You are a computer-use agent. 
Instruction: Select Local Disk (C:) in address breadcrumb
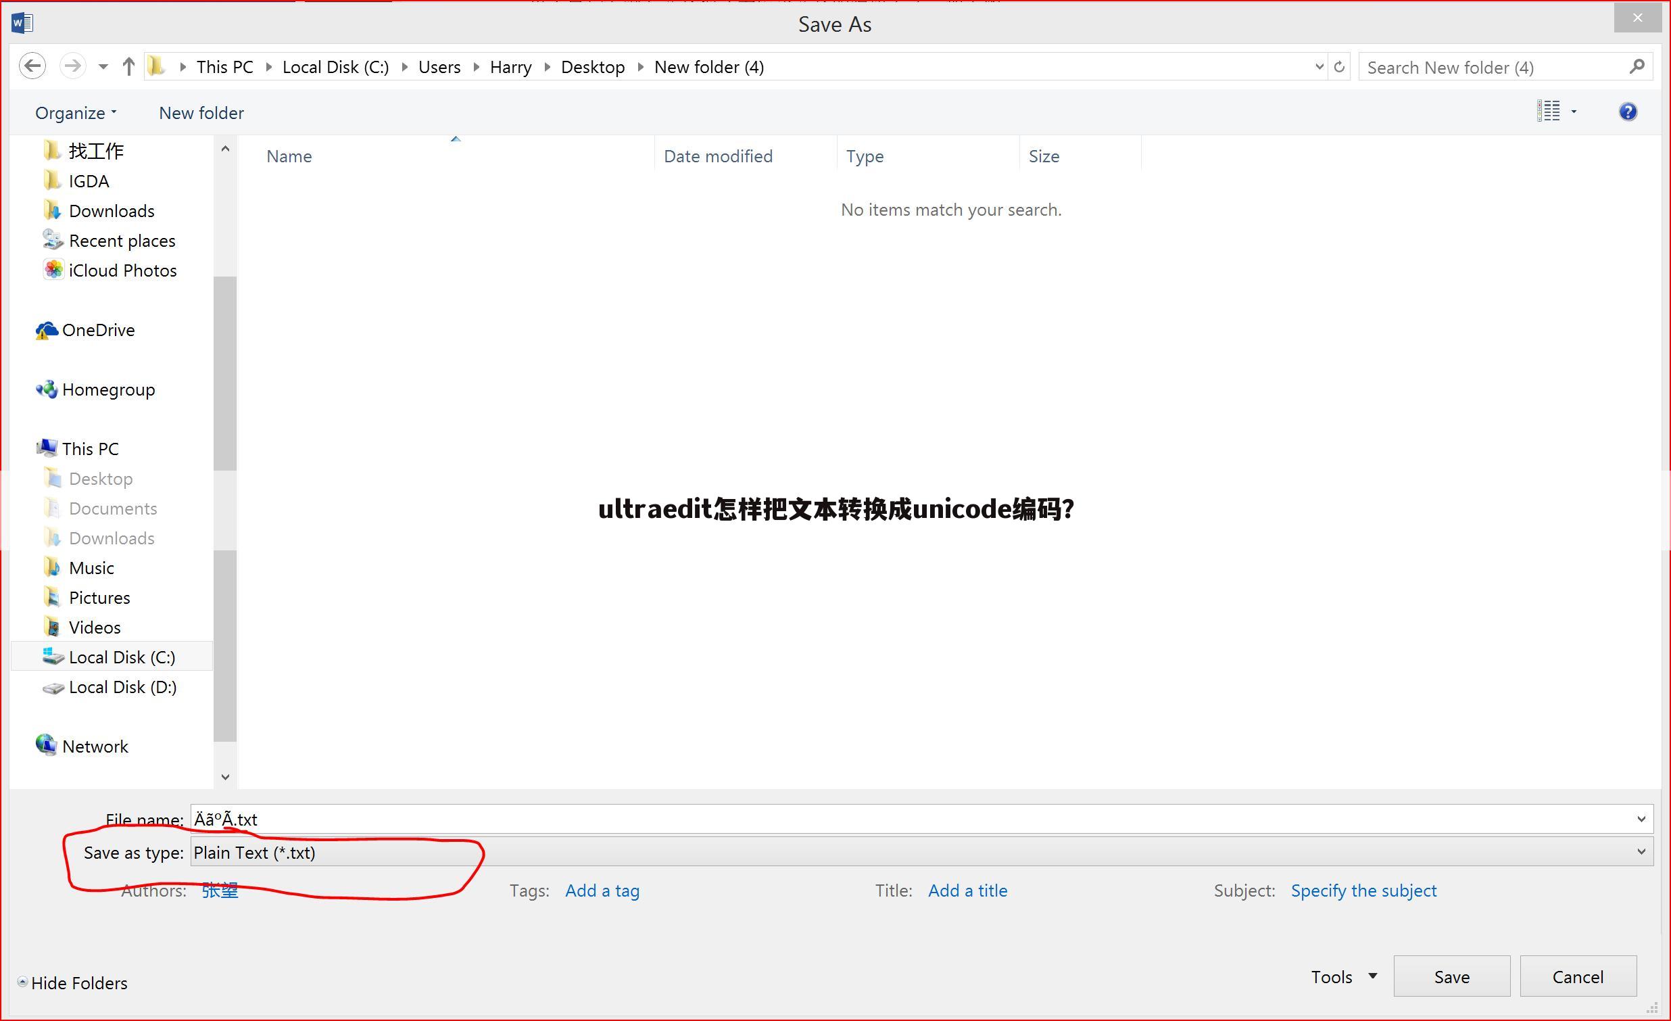coord(336,67)
